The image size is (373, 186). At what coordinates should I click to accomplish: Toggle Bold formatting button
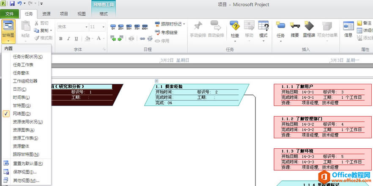60,39
